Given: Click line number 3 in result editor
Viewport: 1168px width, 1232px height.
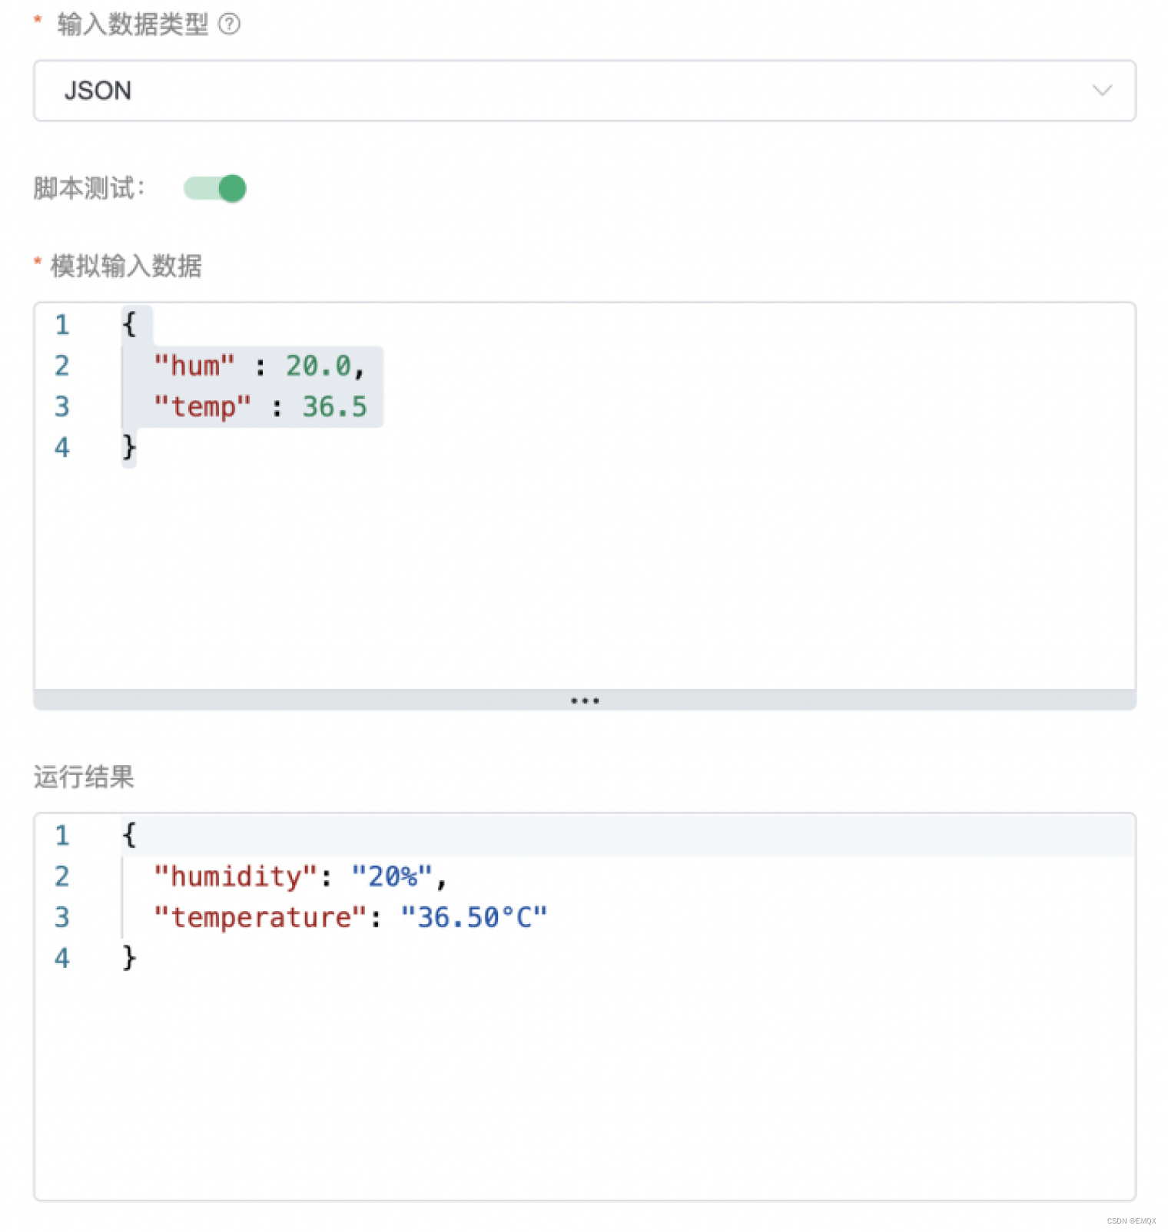Looking at the screenshot, I should 62,917.
